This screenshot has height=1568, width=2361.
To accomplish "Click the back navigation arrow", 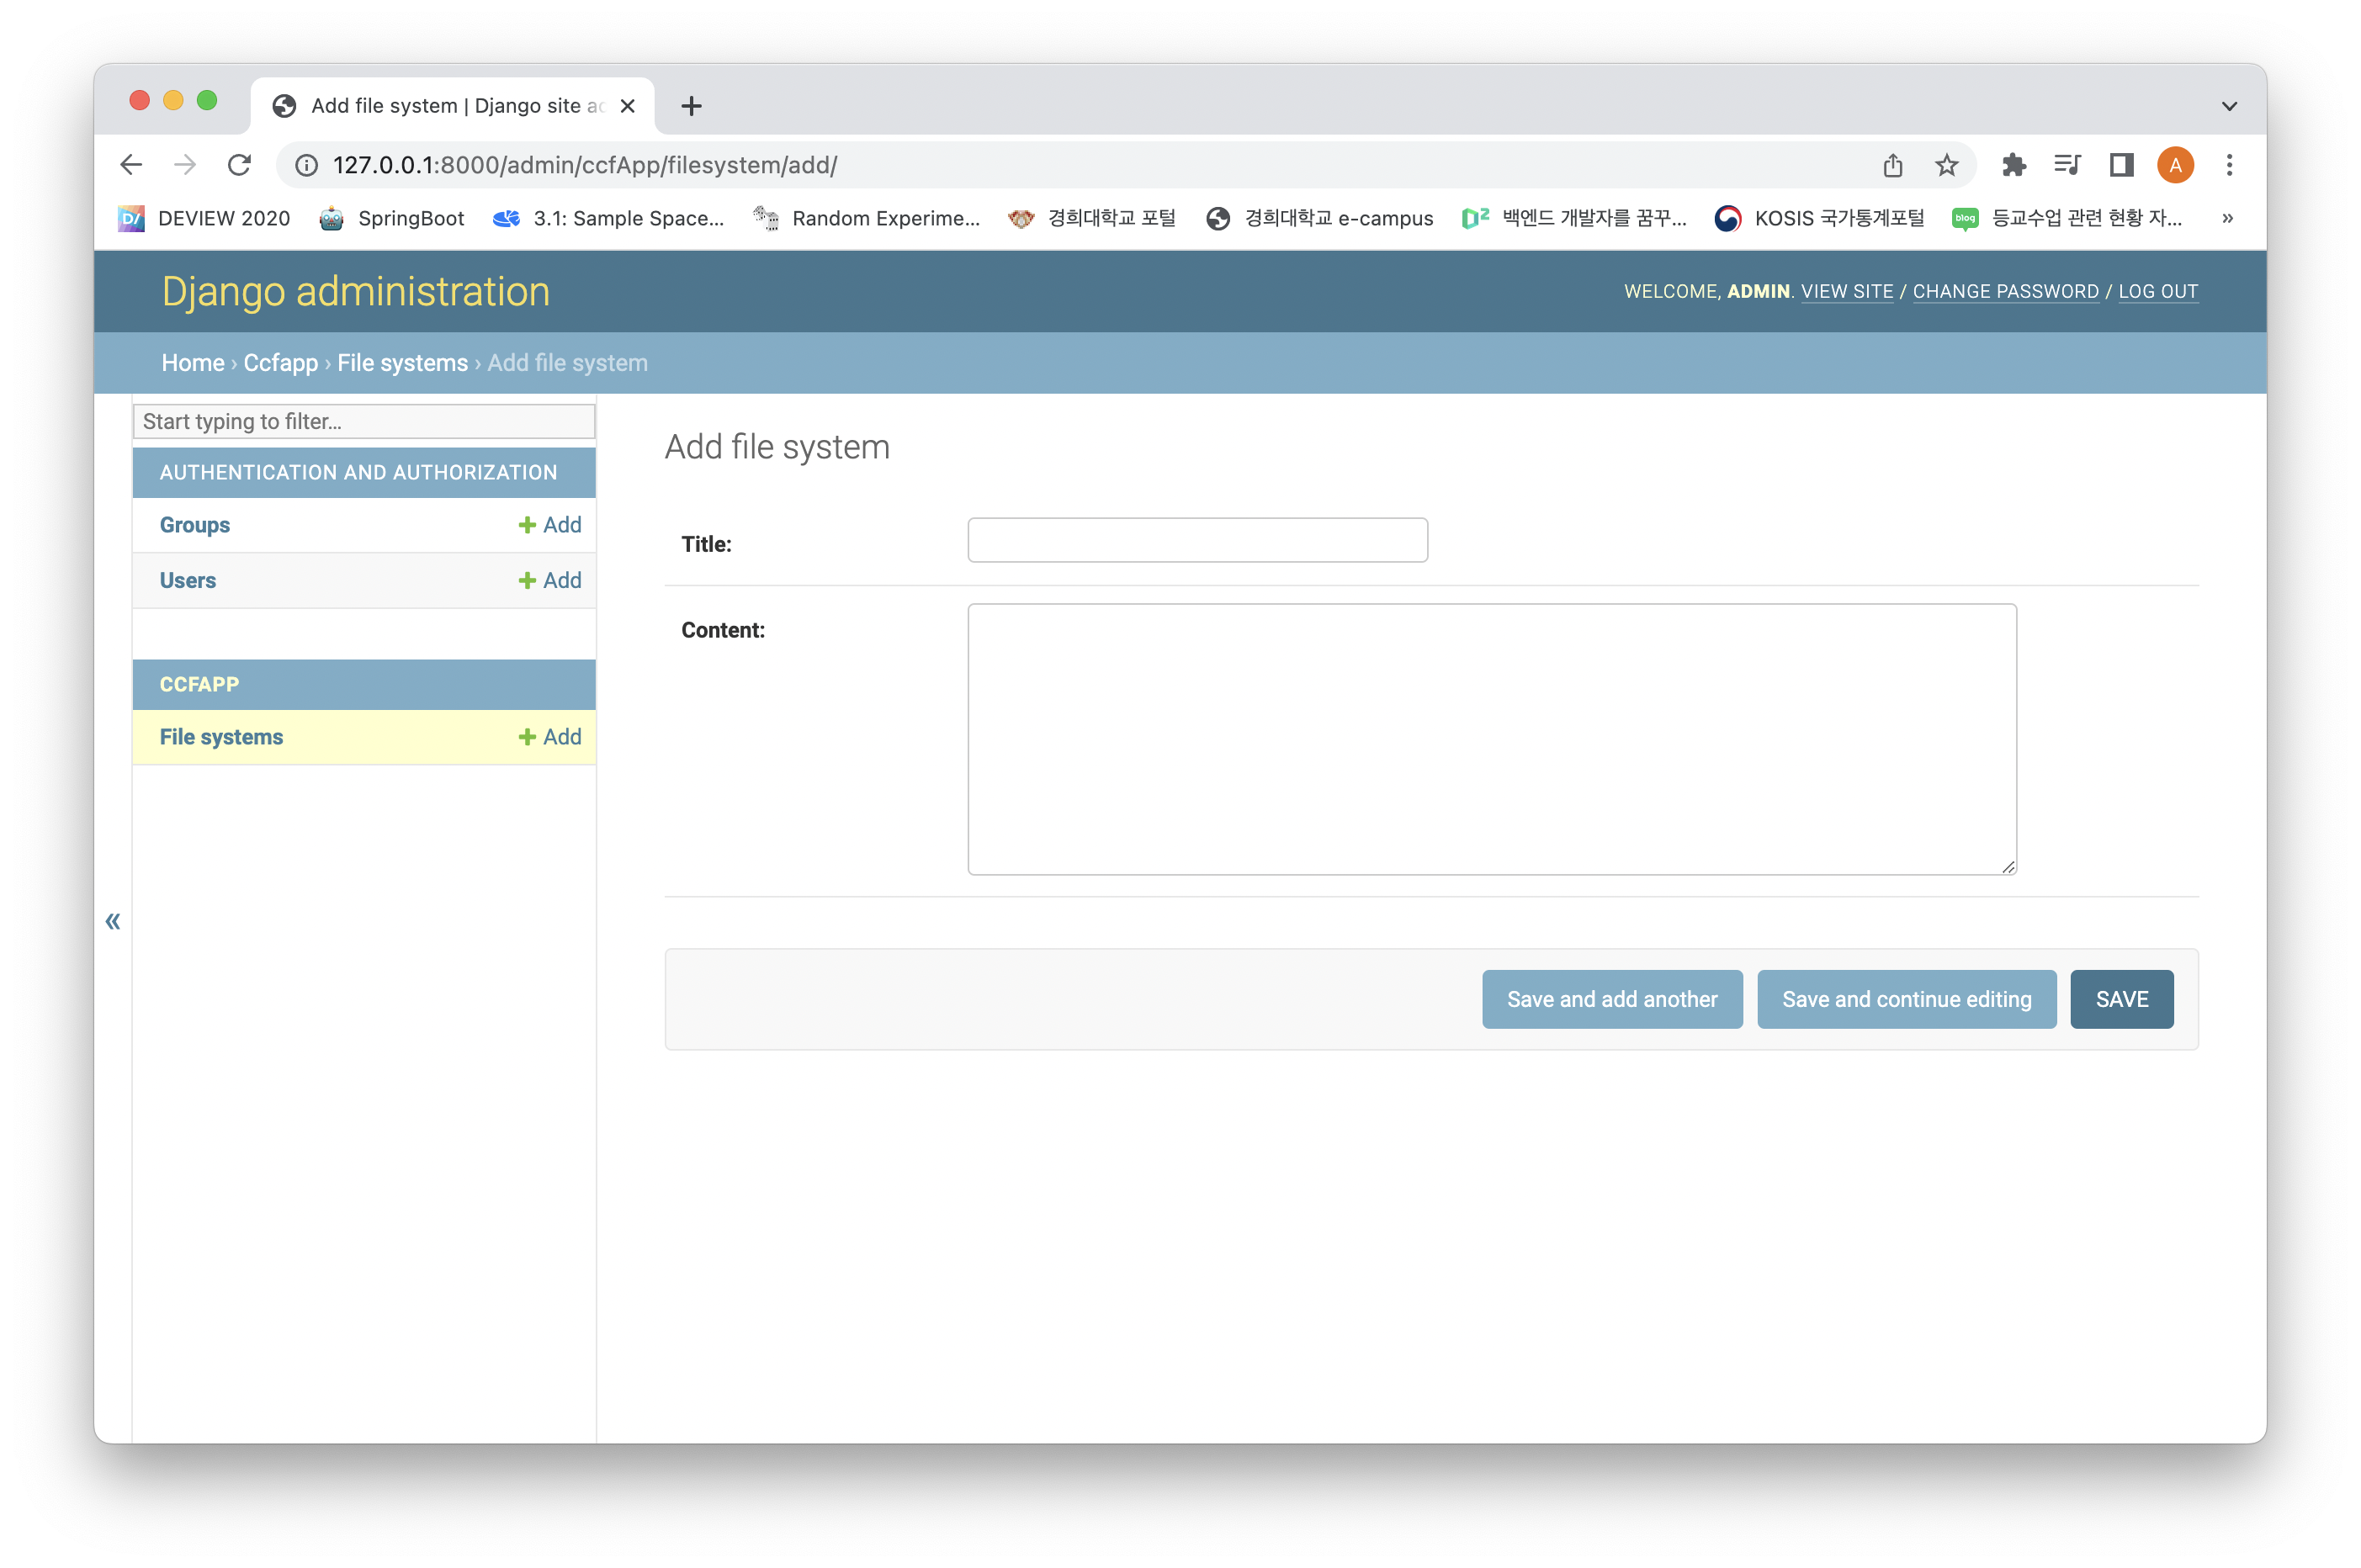I will 131,165.
